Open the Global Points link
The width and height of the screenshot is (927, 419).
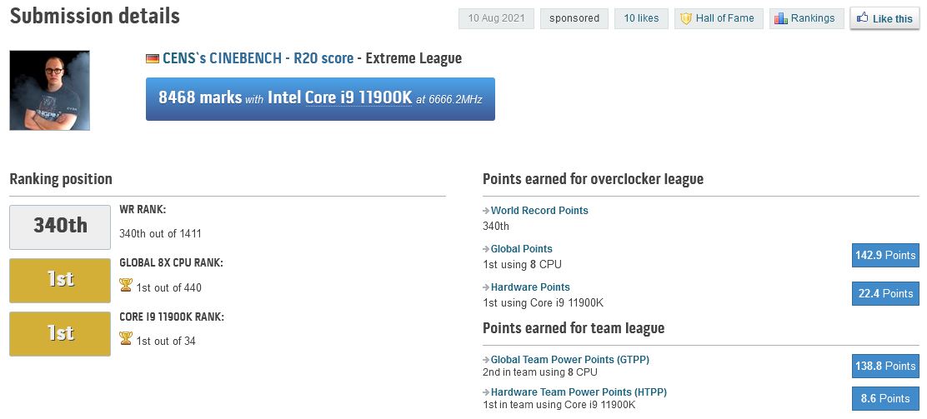click(x=522, y=249)
